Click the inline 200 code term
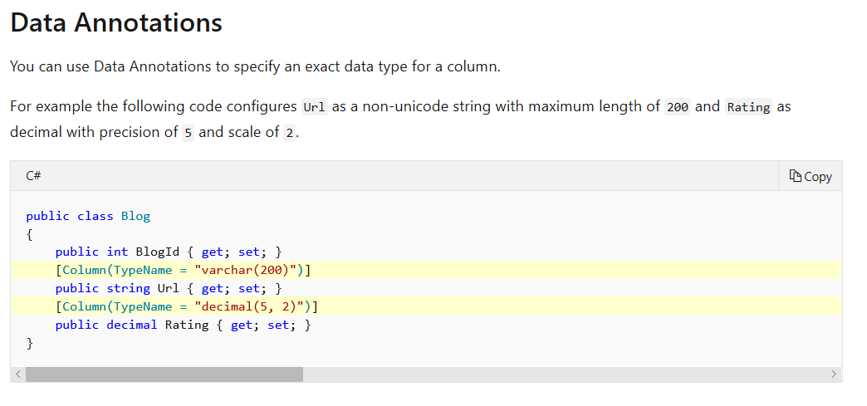This screenshot has width=867, height=406. 678,107
